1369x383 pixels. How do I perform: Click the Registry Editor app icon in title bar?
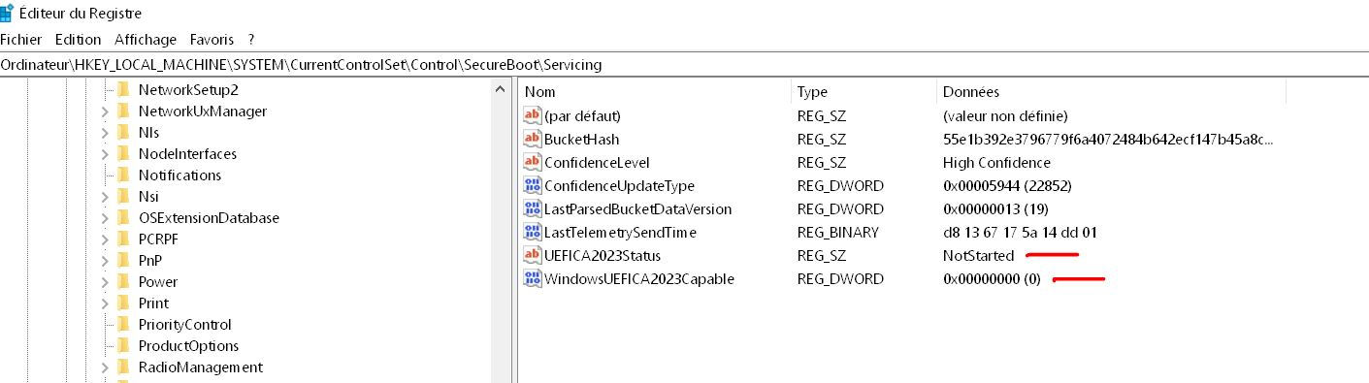click(6, 13)
